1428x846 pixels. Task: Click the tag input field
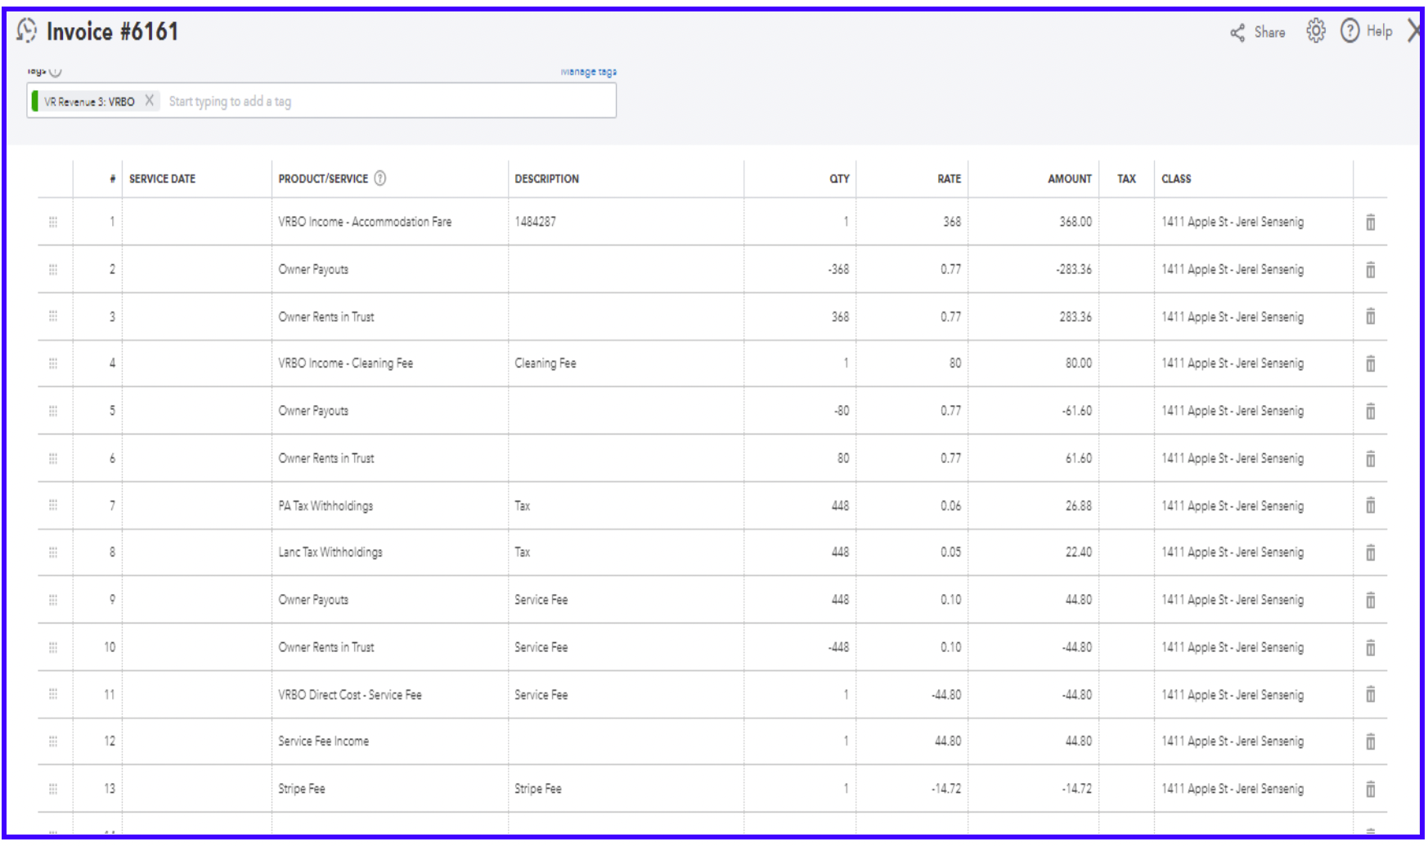point(384,101)
